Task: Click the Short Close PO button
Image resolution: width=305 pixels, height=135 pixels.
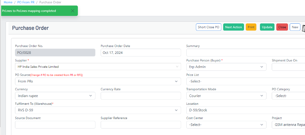Action: click(209, 27)
